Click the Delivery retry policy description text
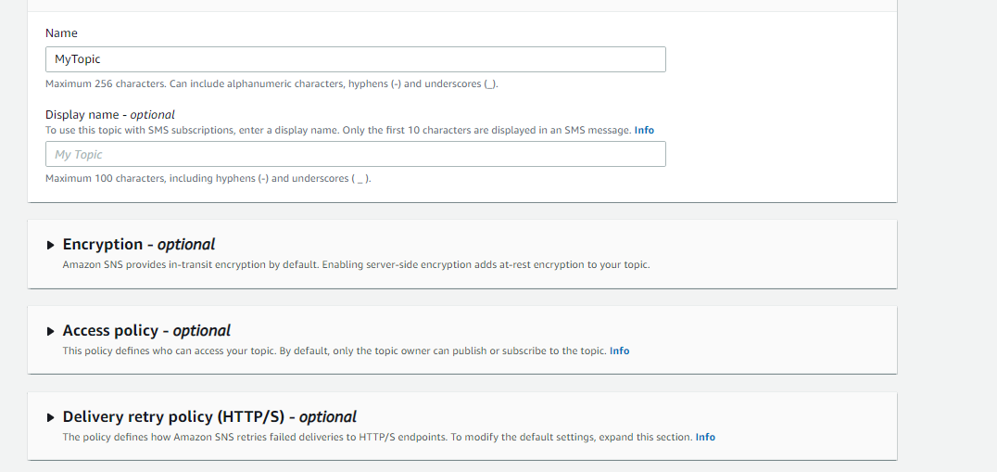Viewport: 997px width, 472px height. pyautogui.click(x=377, y=437)
